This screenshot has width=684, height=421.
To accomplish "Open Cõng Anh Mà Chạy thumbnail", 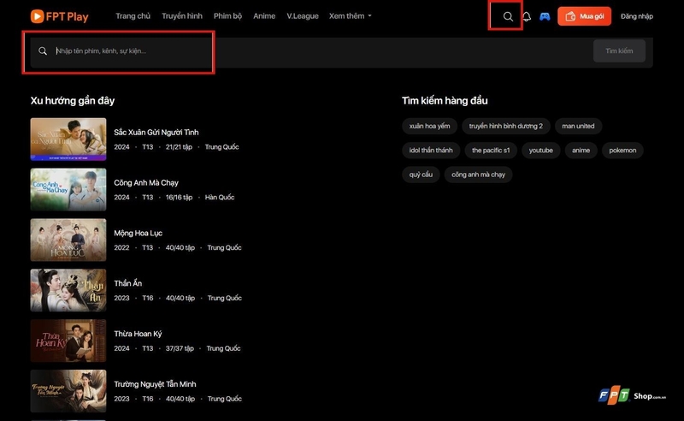I will tap(68, 190).
